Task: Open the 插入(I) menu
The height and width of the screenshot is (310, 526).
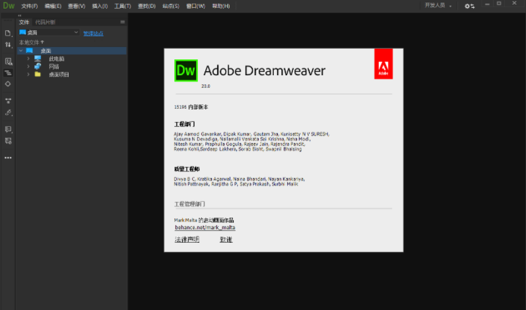Action: click(x=100, y=6)
